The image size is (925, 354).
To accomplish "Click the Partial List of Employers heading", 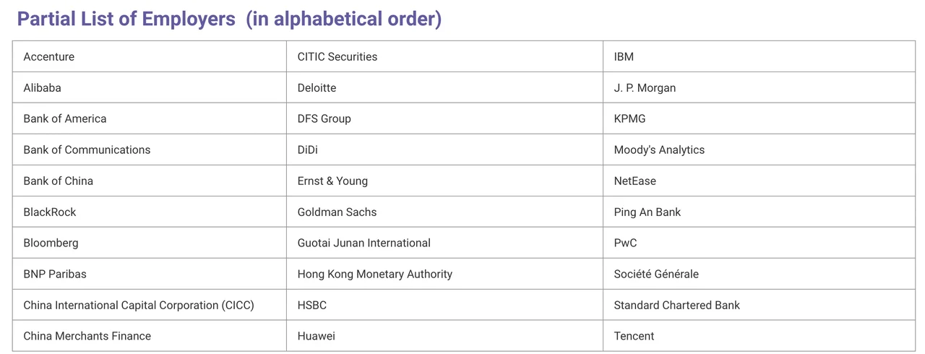I will (x=229, y=20).
